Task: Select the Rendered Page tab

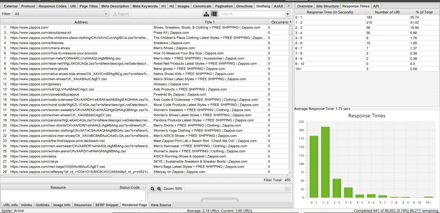Action: pyautogui.click(x=134, y=205)
